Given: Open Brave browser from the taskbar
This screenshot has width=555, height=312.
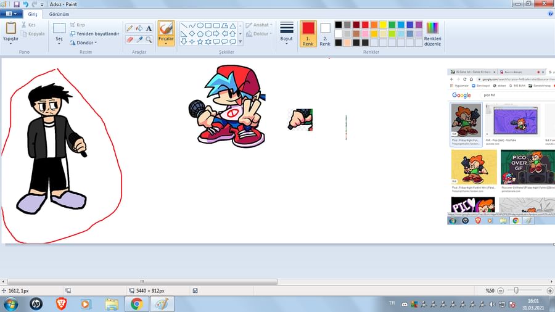Looking at the screenshot, I should point(61,304).
